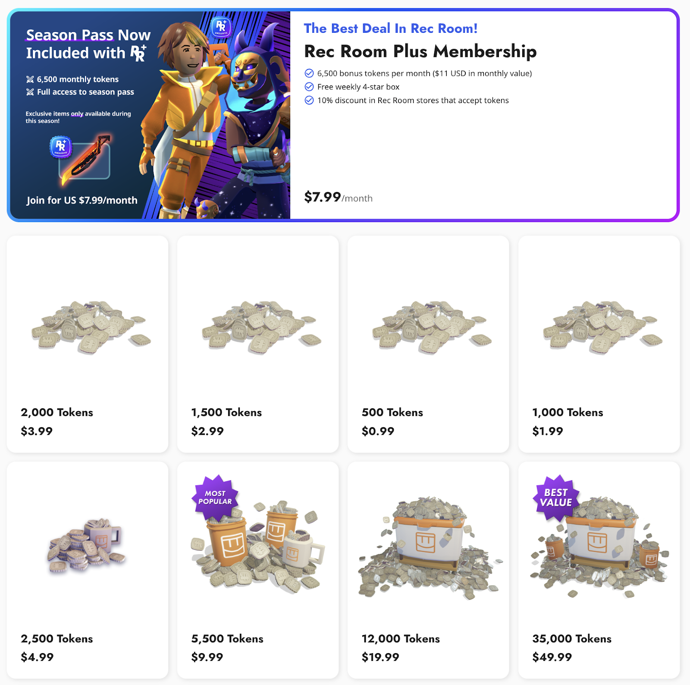This screenshot has height=685, width=690.
Task: Open the Rec Room Plus Membership heading
Action: pyautogui.click(x=420, y=51)
